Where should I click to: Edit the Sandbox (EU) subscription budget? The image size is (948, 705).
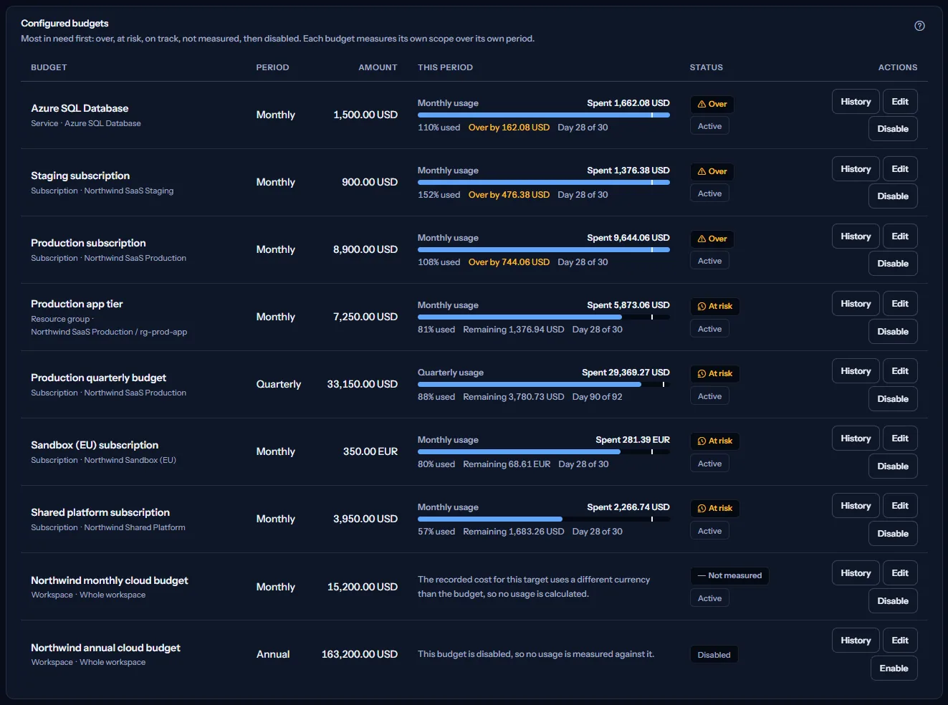pos(900,438)
